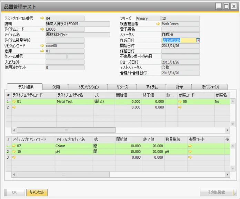The width and height of the screenshot is (240, 199).
Task: Click the OK button
Action: coord(14,192)
